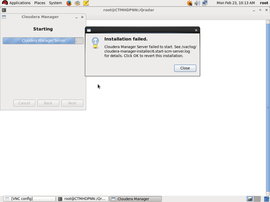The image size is (270, 202).
Task: Click the icon right of the workspace switcher
Action: click(267, 199)
